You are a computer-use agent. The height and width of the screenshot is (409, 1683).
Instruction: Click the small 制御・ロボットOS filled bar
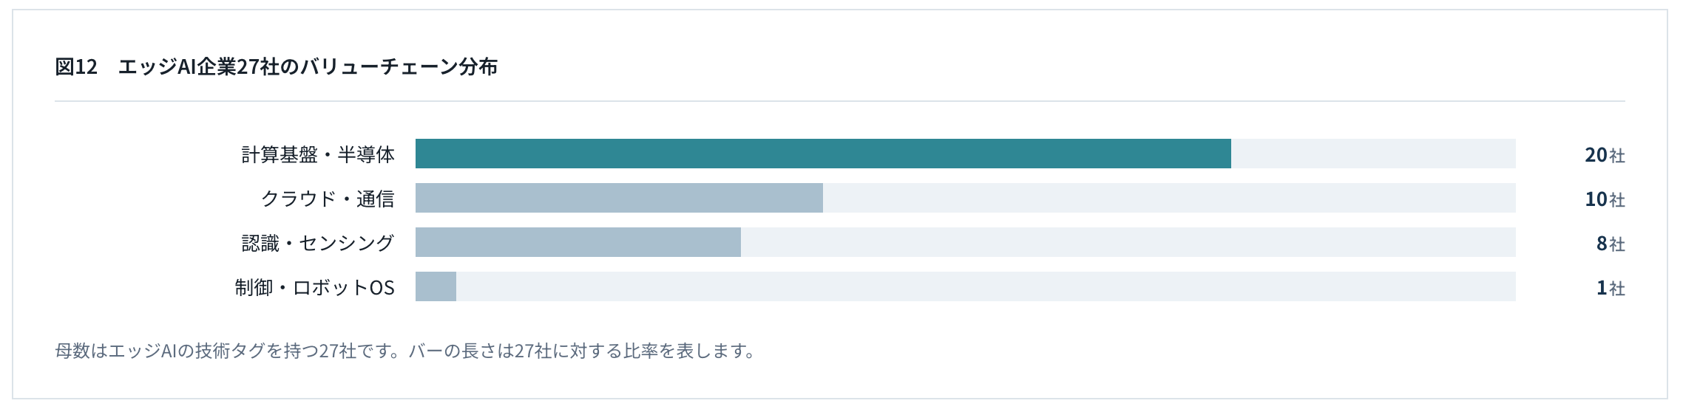click(436, 286)
